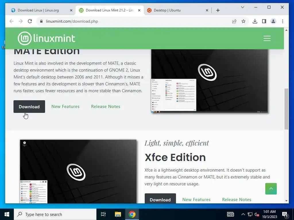Open File Explorer from taskbar

(x=118, y=214)
